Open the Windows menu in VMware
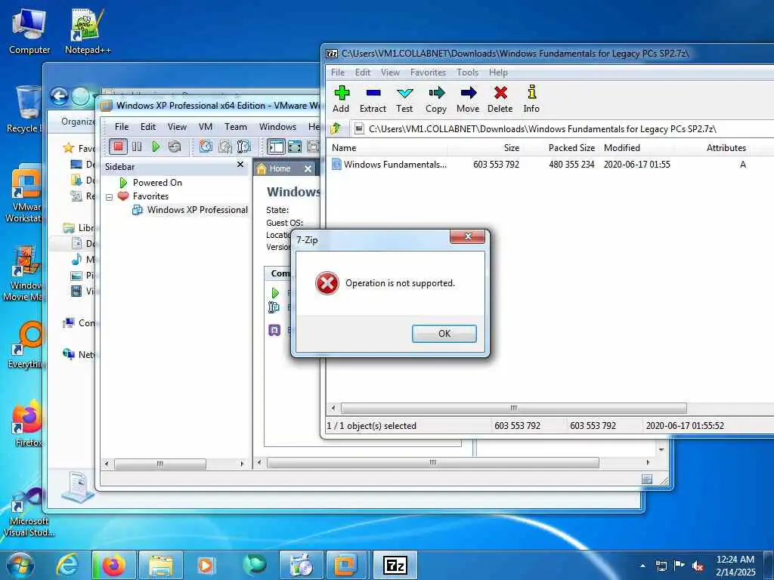 [277, 127]
